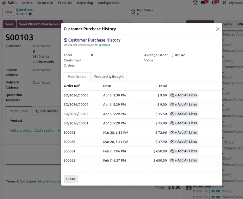Click the New quotation button
The height and width of the screenshot is (199, 243).
pos(9,12)
